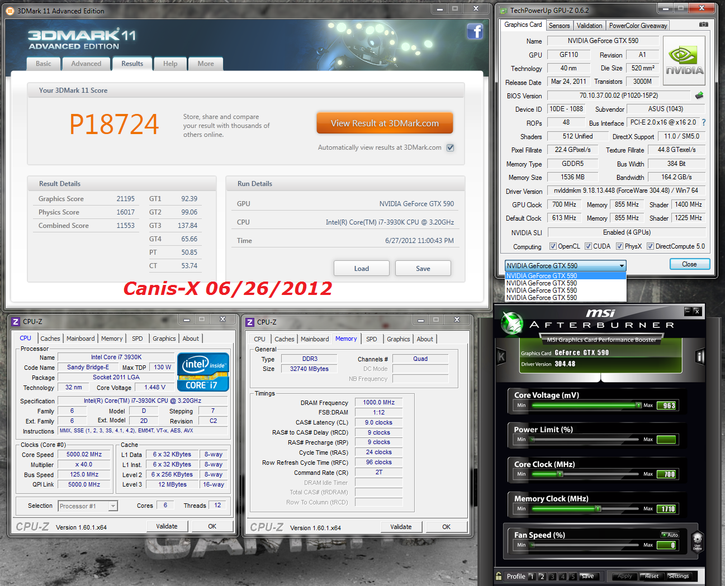Open the More tab in 3DMark 11
This screenshot has width=725, height=586.
(206, 64)
